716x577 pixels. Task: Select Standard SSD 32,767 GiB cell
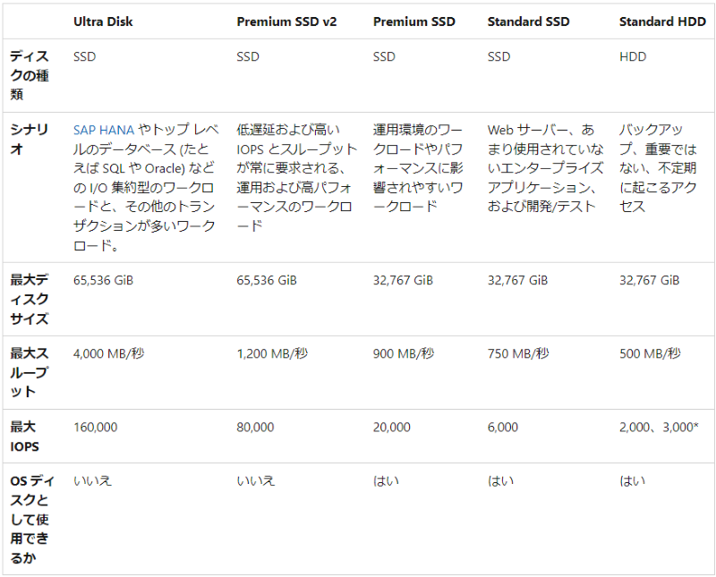click(517, 280)
